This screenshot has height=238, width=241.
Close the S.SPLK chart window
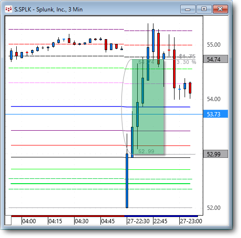click(220, 9)
